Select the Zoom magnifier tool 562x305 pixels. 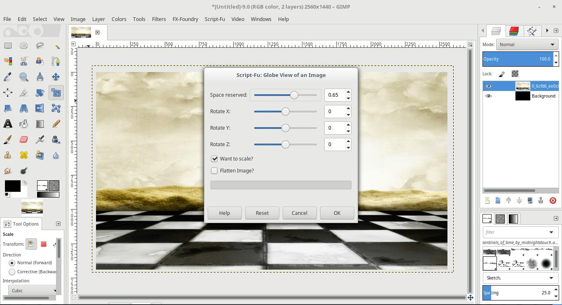(x=24, y=77)
